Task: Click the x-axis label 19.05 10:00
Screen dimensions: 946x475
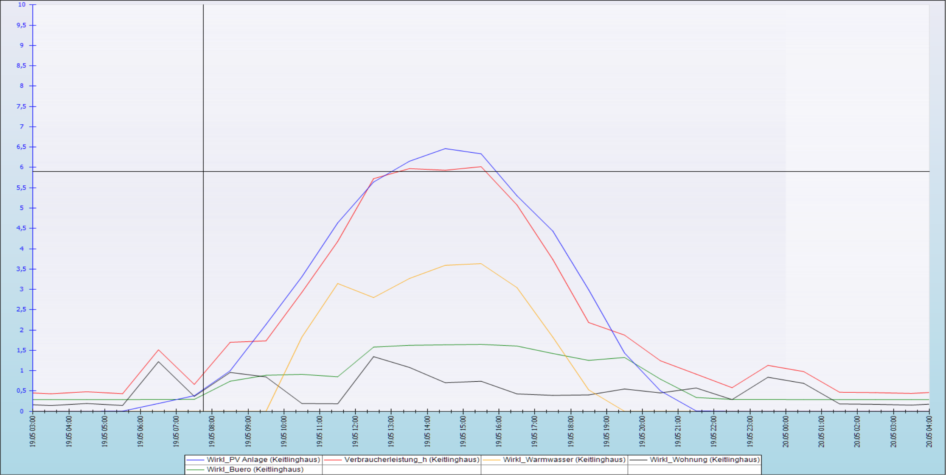Action: tap(284, 431)
